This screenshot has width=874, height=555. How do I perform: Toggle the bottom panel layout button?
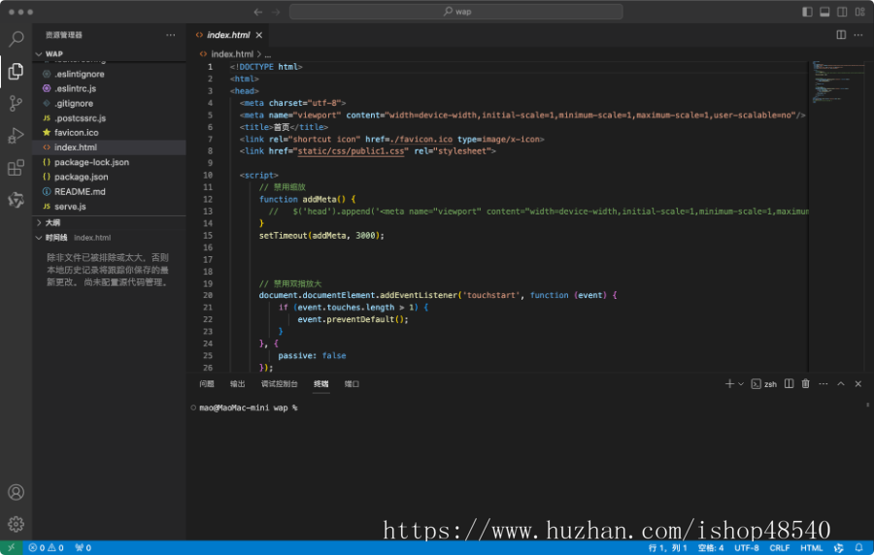[x=824, y=12]
